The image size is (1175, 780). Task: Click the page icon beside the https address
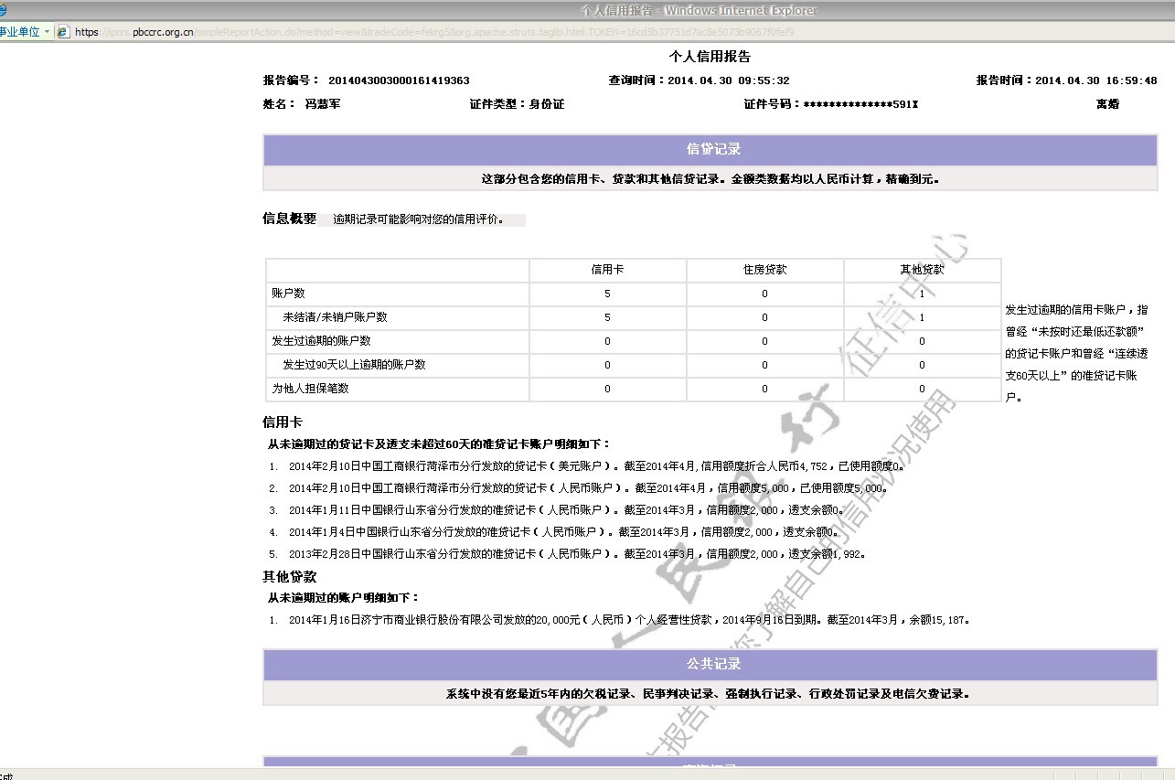point(63,32)
